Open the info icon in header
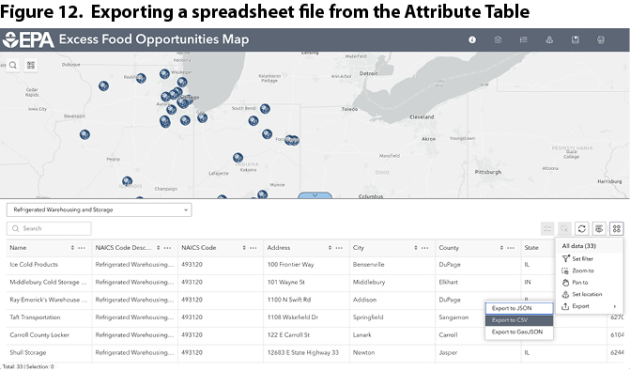Screen dimensions: 630x371 (x=472, y=39)
